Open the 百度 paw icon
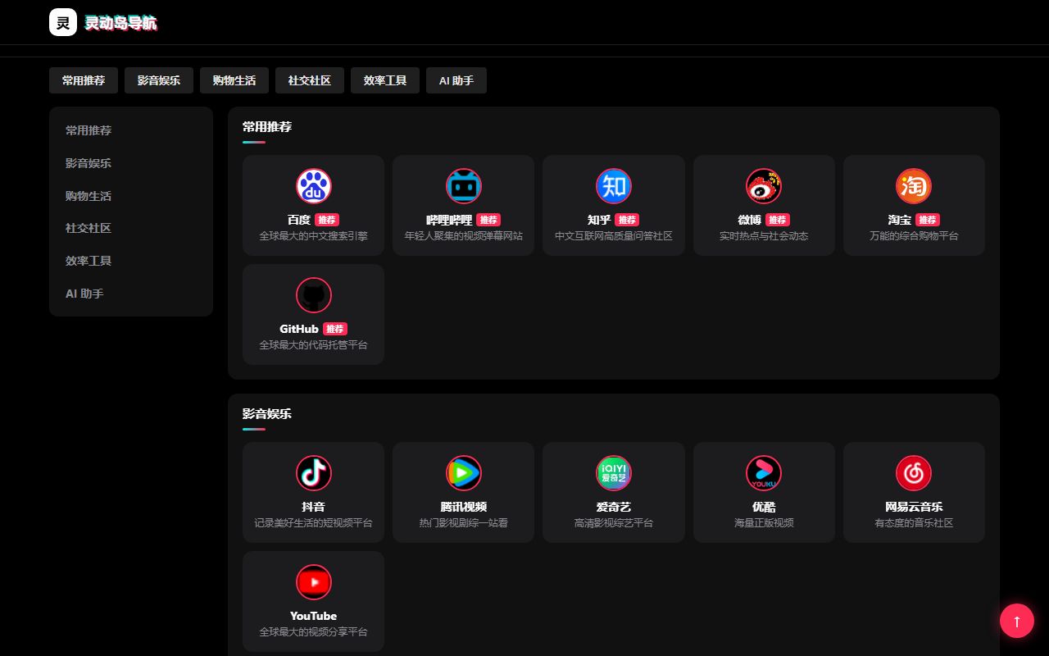 click(313, 186)
